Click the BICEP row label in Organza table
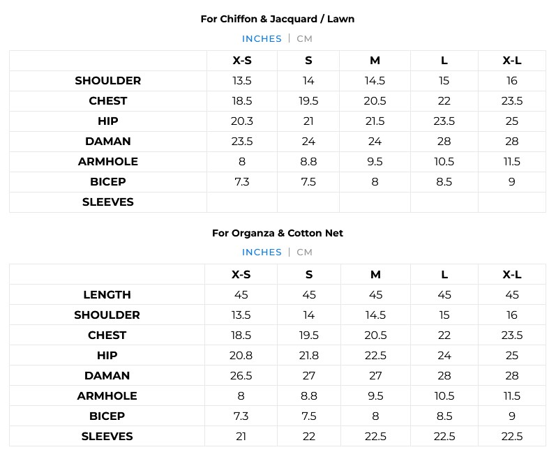Image resolution: width=556 pixels, height=452 pixels. tap(107, 416)
